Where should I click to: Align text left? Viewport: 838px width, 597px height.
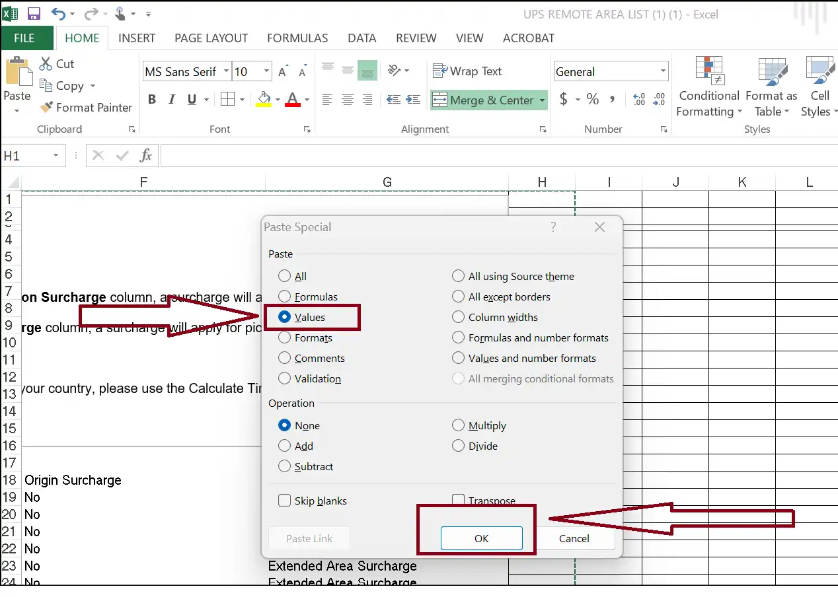(327, 100)
